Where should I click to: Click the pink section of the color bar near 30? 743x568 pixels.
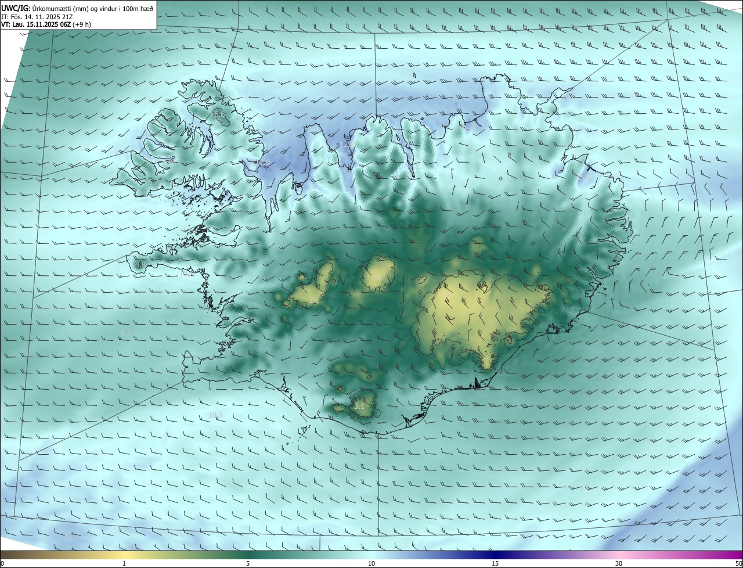pos(619,555)
